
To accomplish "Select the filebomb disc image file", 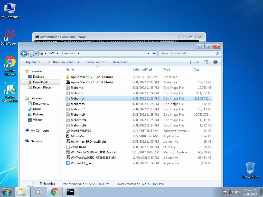I will pyautogui.click(x=138, y=88).
